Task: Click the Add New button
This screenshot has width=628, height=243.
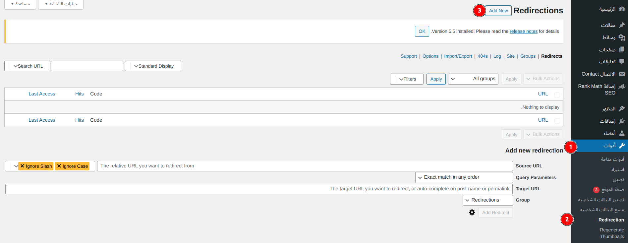Action: pos(498,11)
